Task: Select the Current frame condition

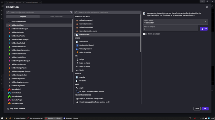Action: tap(107, 35)
